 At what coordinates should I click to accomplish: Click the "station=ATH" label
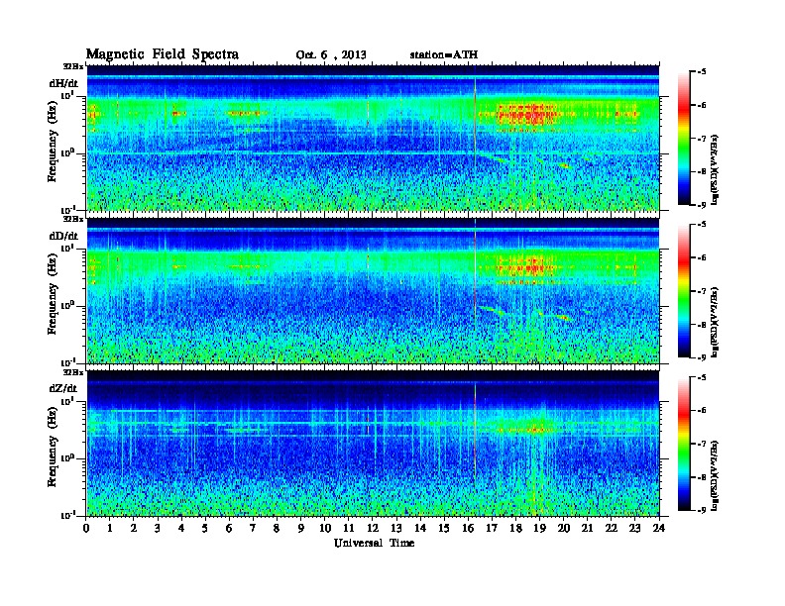tap(444, 55)
